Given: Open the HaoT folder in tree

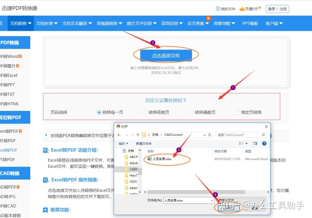Looking at the screenshot, I should [131, 175].
